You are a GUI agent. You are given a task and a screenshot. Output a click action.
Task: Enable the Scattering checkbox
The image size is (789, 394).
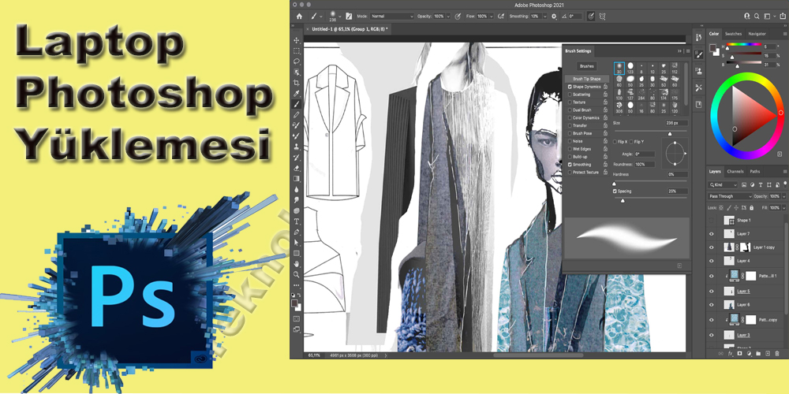point(570,94)
